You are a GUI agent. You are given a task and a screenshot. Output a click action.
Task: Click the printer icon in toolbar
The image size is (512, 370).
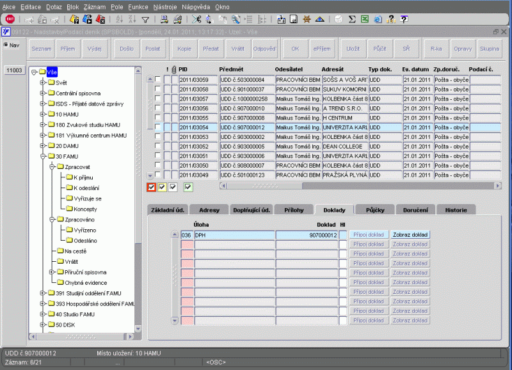pyautogui.click(x=164, y=19)
